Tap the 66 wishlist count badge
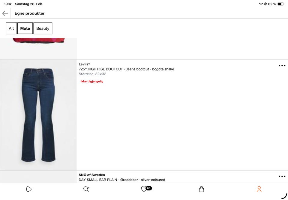 click(x=148, y=188)
